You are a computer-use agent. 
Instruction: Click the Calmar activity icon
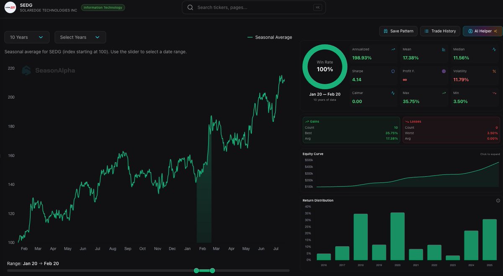[393, 93]
